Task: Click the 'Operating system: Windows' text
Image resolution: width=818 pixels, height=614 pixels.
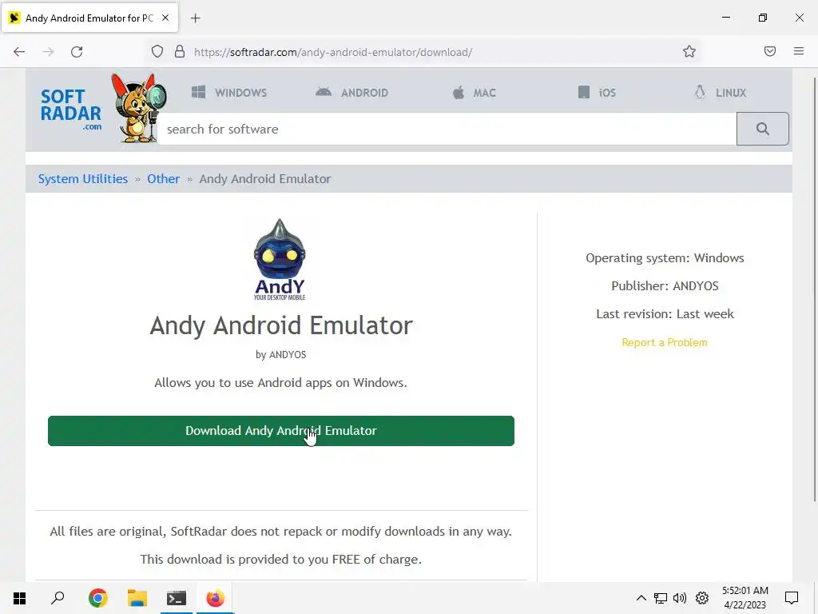Action: 665,258
